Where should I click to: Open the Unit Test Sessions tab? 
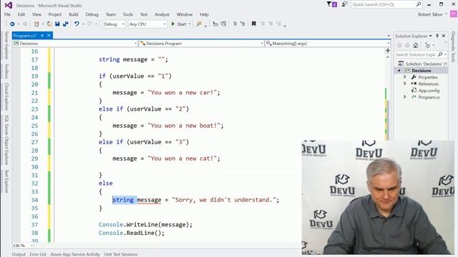coord(121,254)
